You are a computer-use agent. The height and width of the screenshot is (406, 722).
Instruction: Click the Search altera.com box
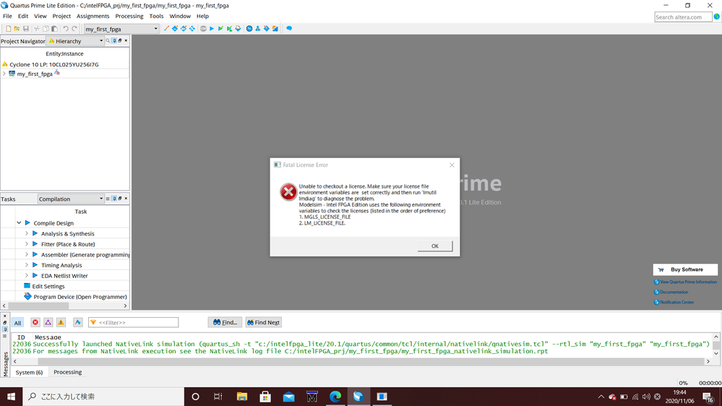(683, 17)
